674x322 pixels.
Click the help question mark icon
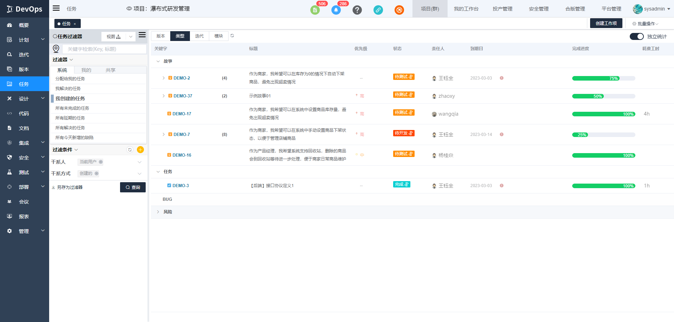[357, 10]
